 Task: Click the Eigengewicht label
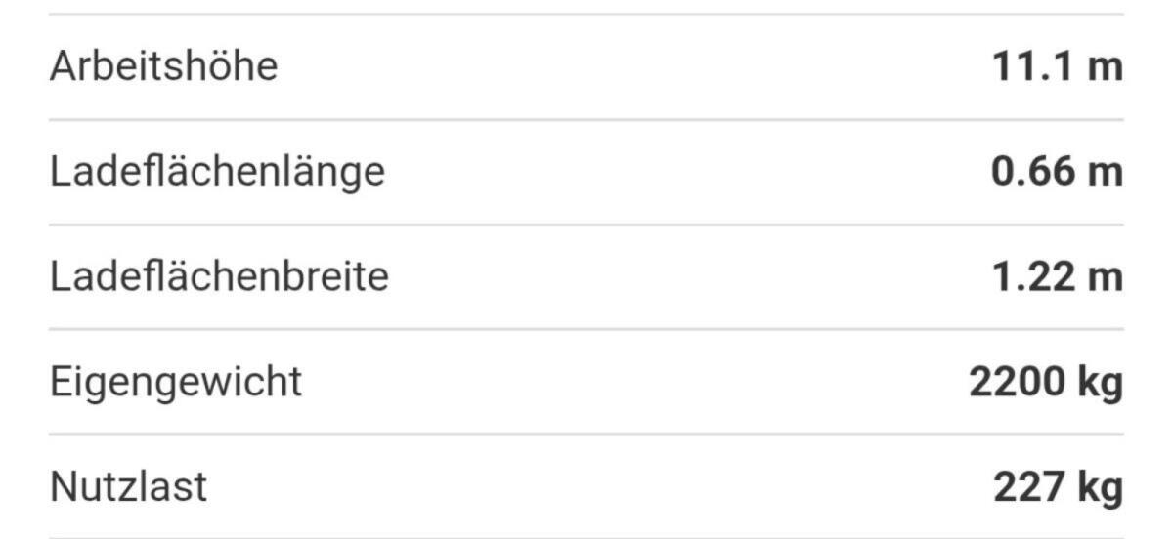click(176, 382)
